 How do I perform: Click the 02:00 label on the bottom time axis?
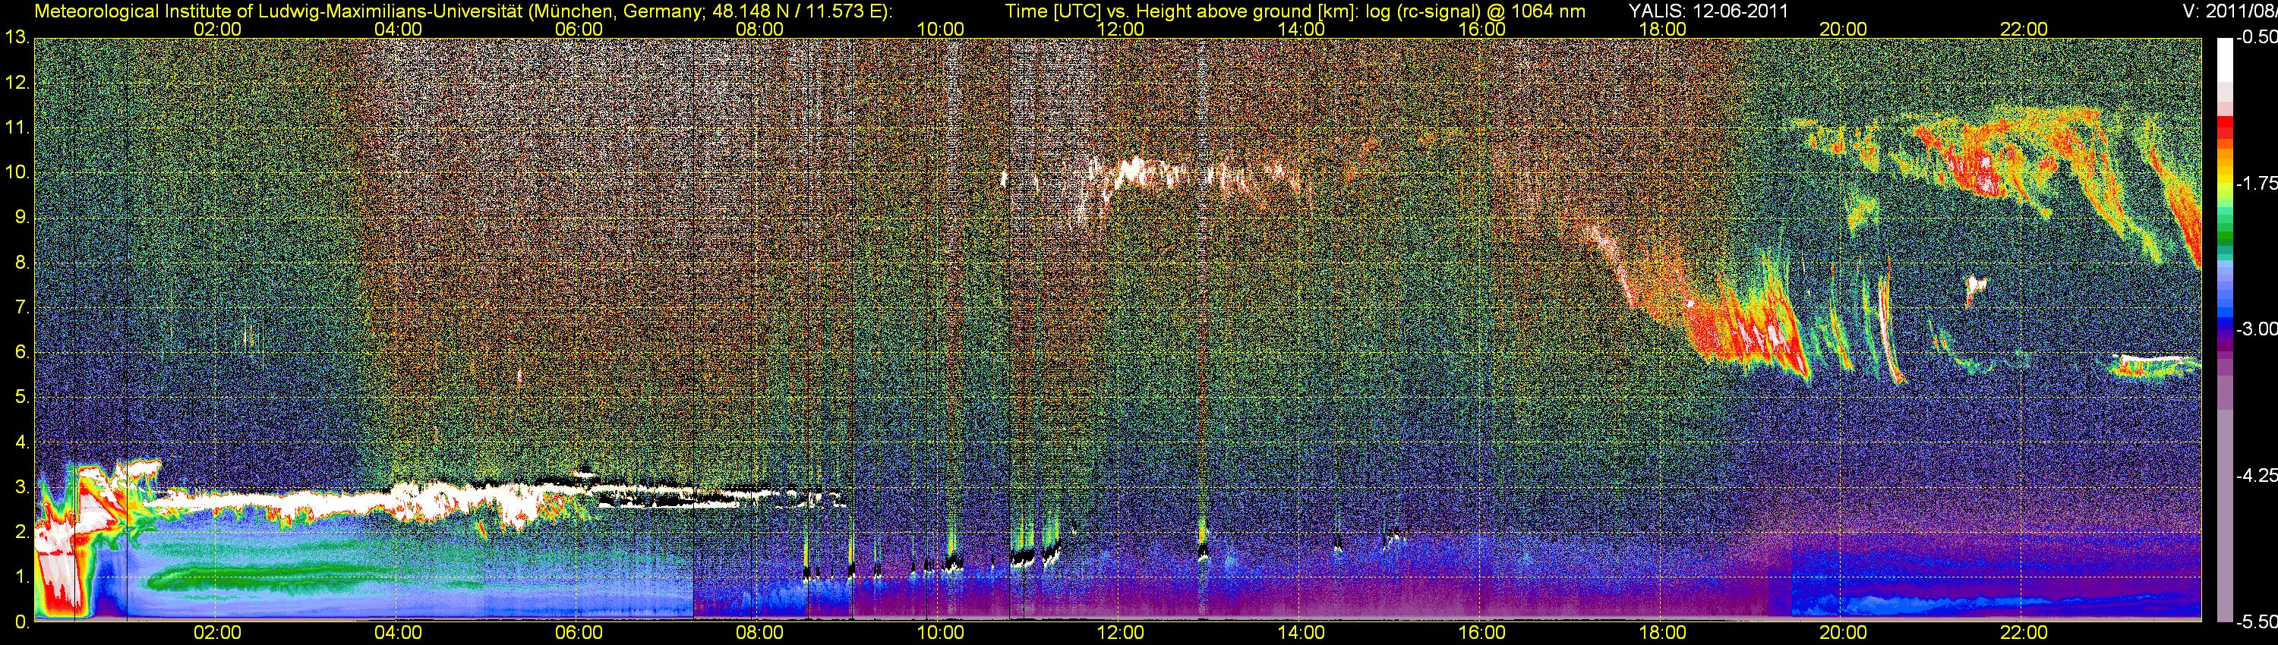pyautogui.click(x=216, y=633)
